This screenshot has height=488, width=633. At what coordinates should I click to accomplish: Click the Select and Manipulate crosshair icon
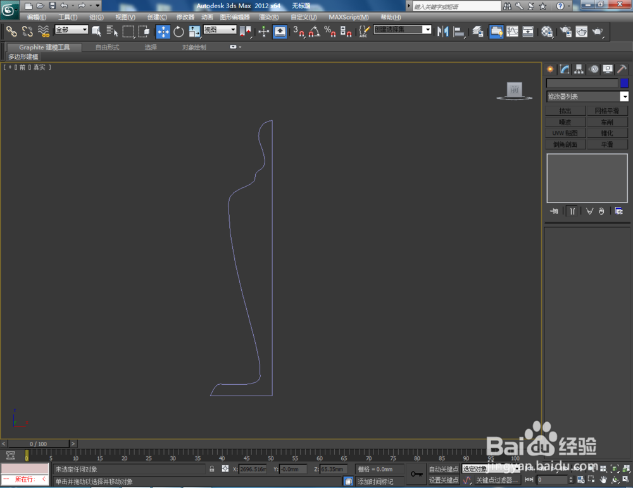tap(263, 31)
